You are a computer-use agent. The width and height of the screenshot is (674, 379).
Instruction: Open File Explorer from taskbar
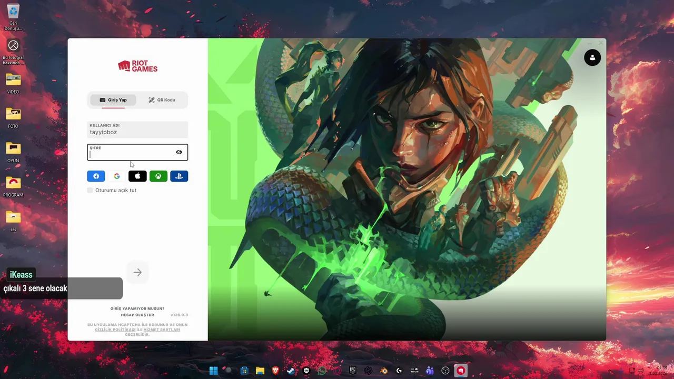[260, 371]
